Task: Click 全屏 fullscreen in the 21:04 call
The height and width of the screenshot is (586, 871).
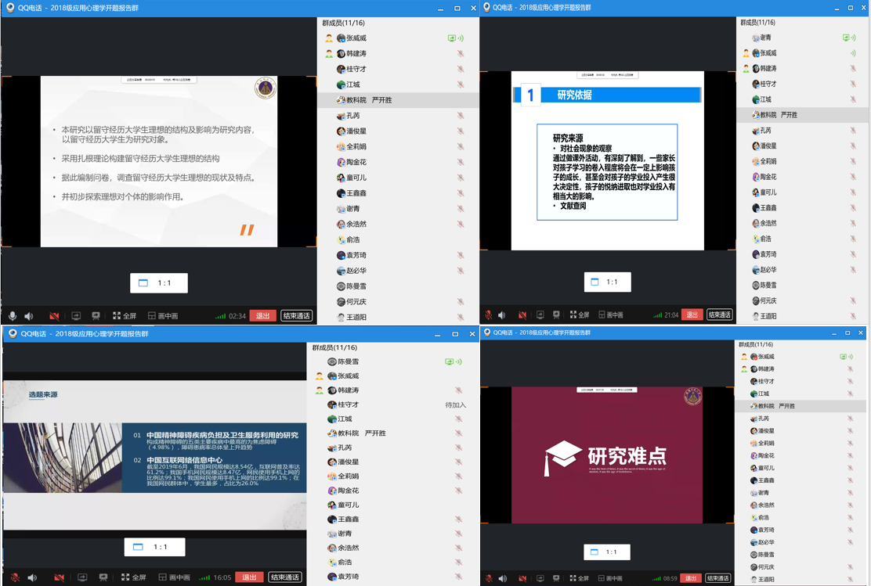Action: click(580, 315)
